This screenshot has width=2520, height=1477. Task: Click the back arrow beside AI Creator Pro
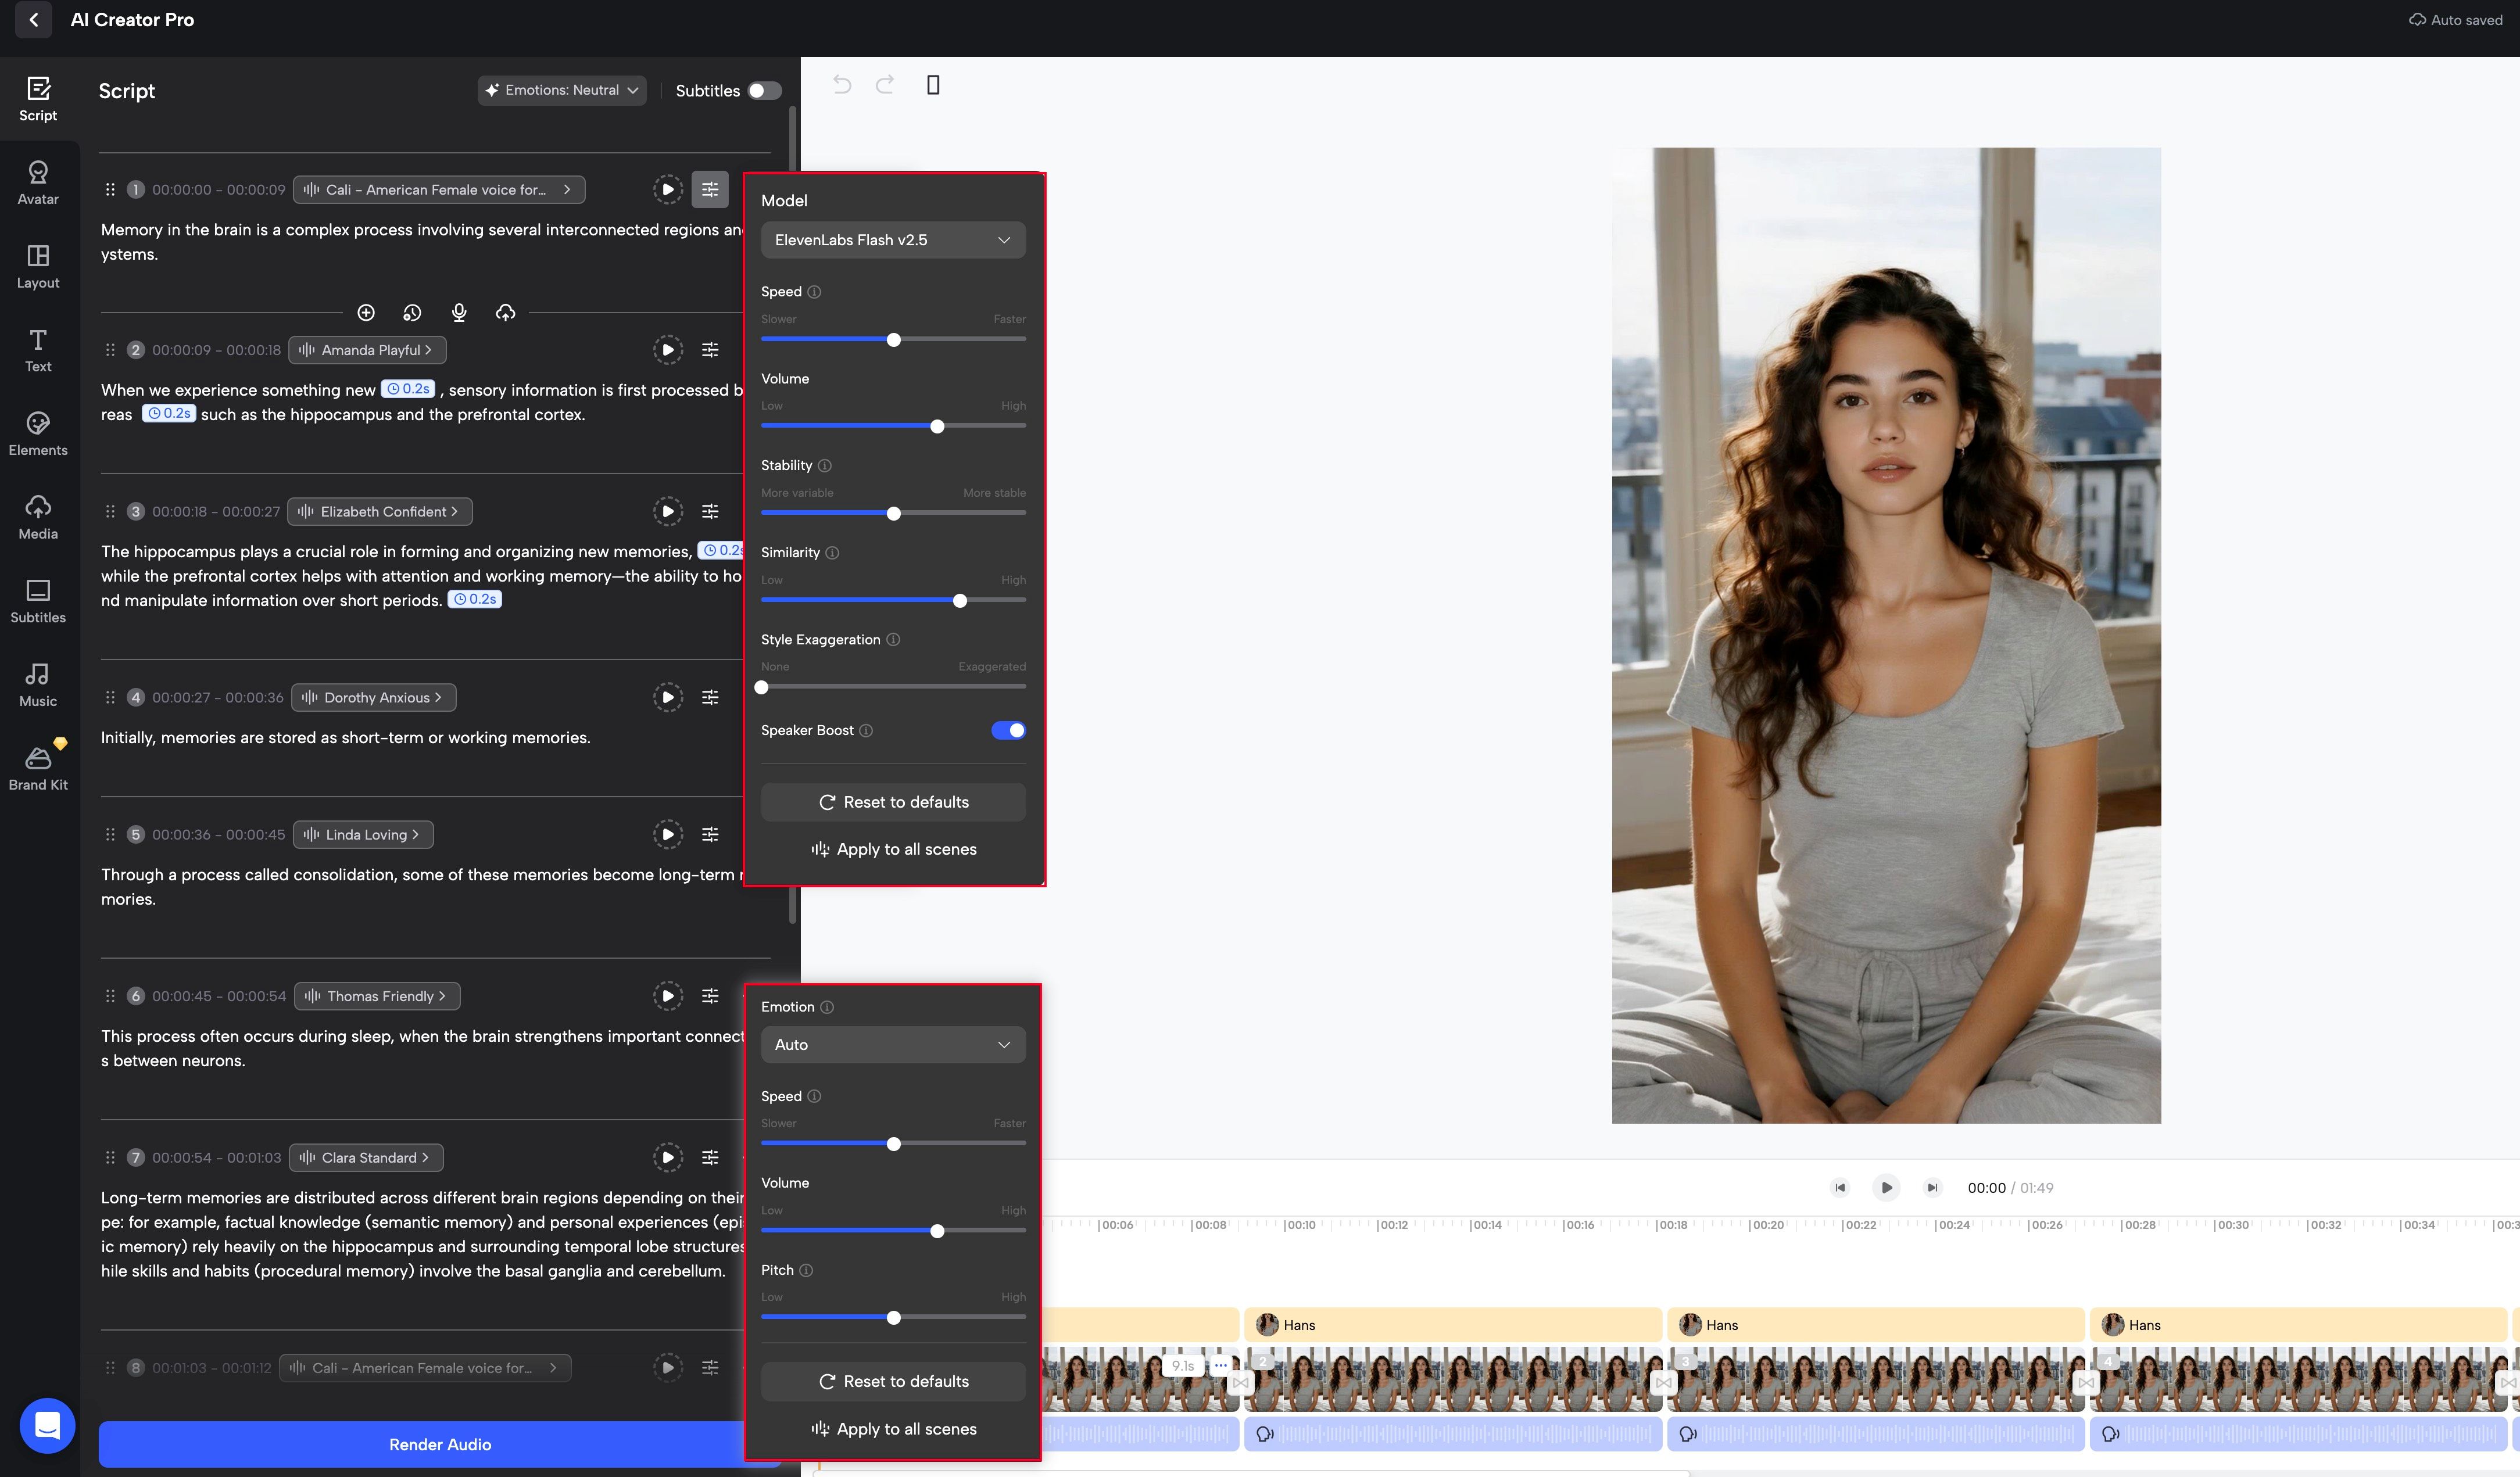coord(33,20)
